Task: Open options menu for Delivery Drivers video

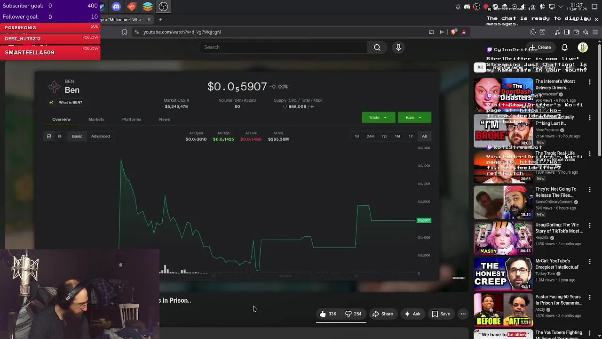Action: point(589,82)
